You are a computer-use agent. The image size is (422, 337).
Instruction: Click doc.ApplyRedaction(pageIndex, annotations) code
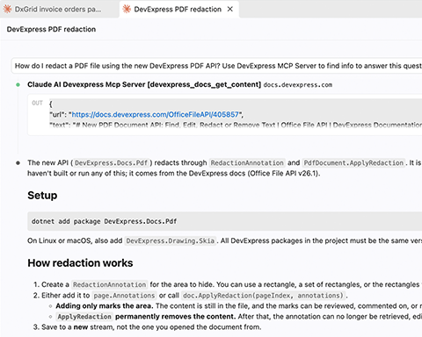(x=263, y=296)
